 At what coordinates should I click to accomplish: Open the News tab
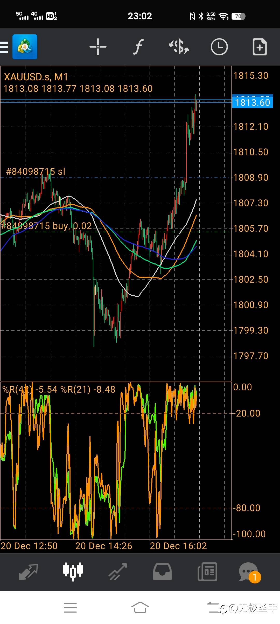(207, 572)
